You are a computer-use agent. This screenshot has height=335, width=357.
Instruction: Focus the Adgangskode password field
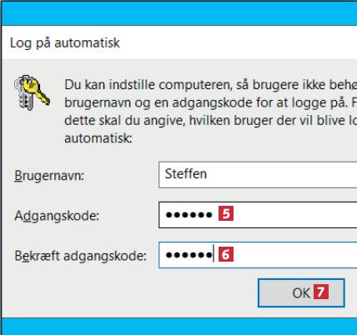click(x=258, y=215)
